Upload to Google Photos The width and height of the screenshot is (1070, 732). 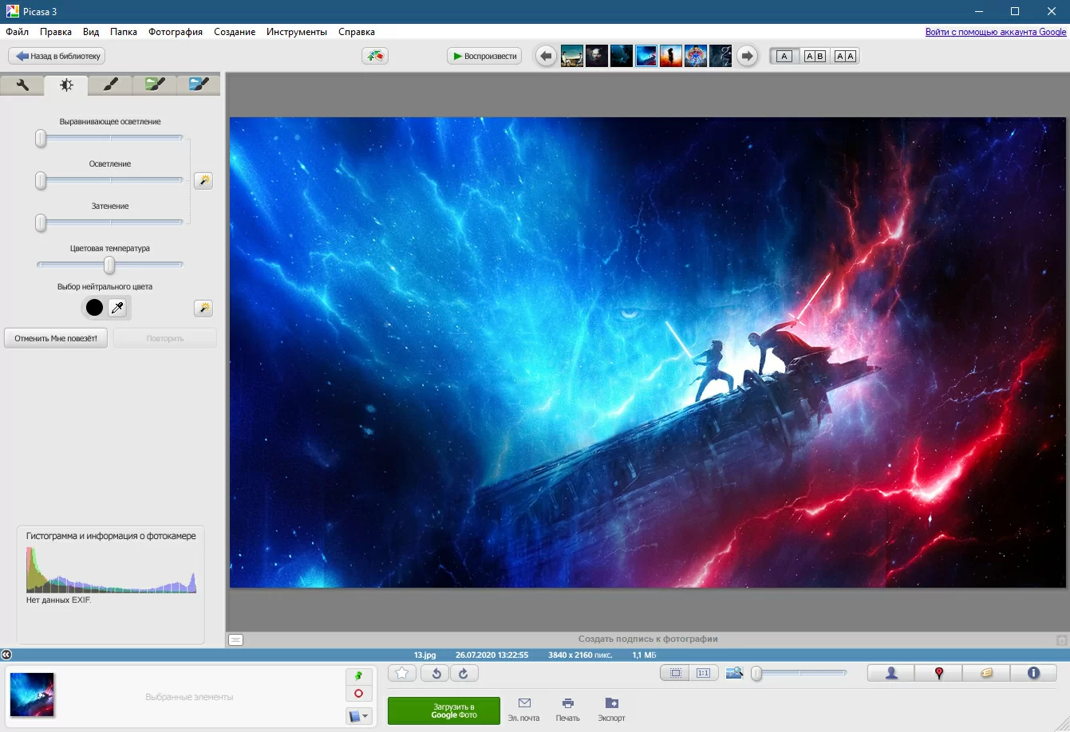[x=444, y=710]
